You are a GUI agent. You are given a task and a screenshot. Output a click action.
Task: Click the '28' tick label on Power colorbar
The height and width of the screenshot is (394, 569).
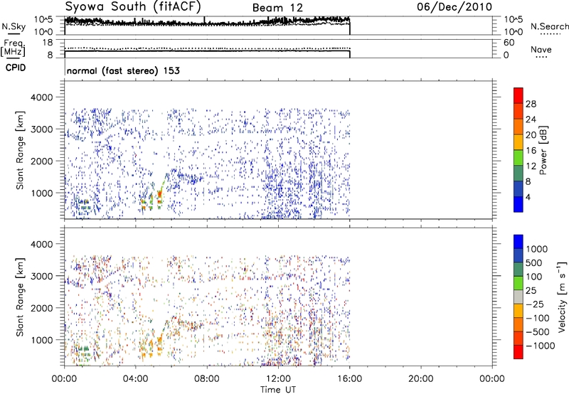(x=531, y=104)
